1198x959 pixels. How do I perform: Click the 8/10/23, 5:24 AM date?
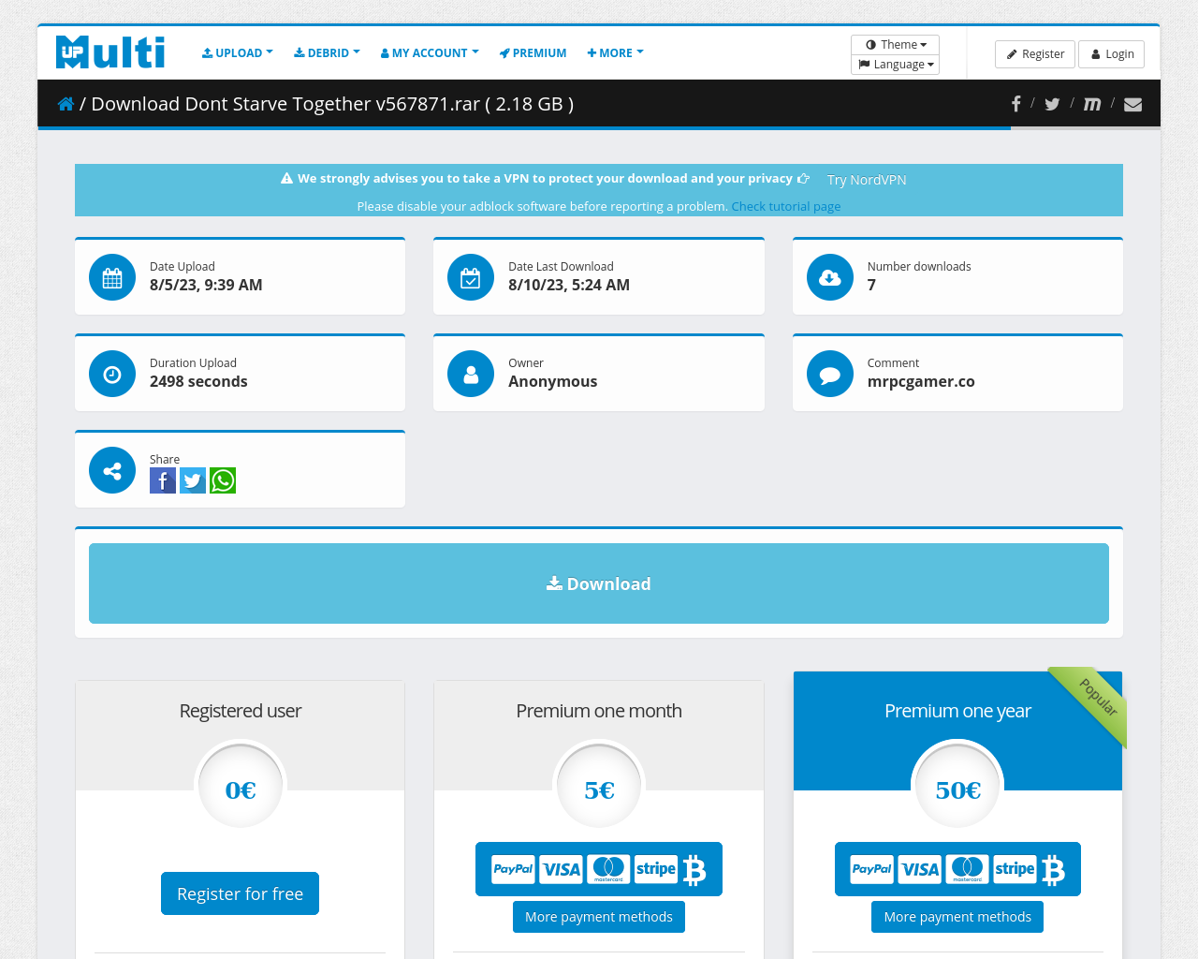569,285
